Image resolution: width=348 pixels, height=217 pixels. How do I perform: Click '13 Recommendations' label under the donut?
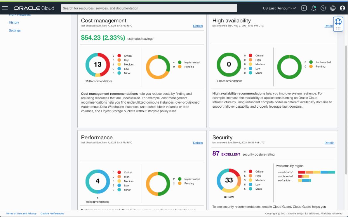coord(99,81)
